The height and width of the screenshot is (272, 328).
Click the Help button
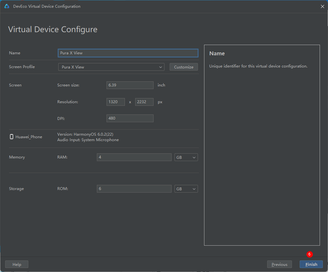point(17,265)
